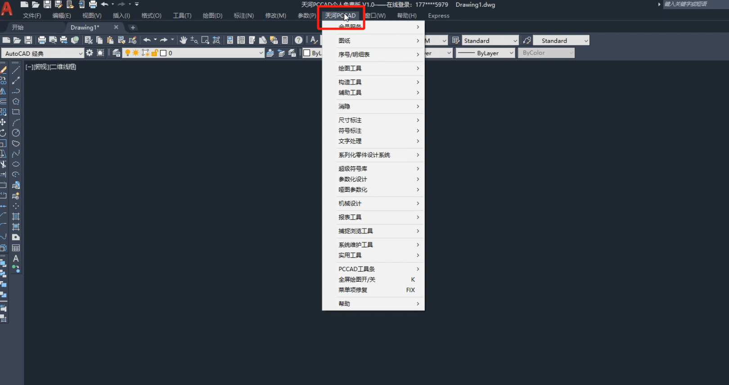Switch to the Drawing1* tab

pos(85,27)
